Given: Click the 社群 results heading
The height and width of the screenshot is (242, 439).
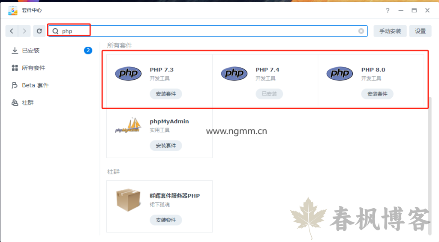Looking at the screenshot, I should pos(113,171).
